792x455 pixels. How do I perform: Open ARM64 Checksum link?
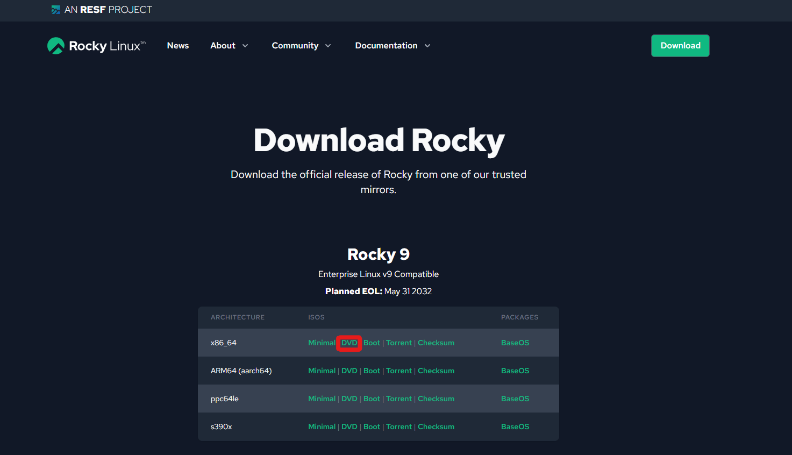coord(436,371)
